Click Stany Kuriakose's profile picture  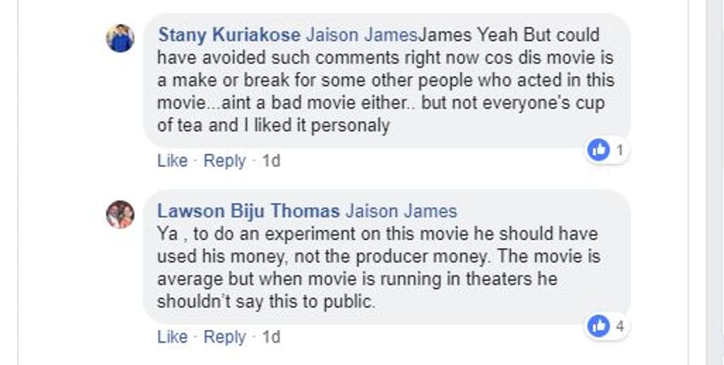[x=120, y=38]
